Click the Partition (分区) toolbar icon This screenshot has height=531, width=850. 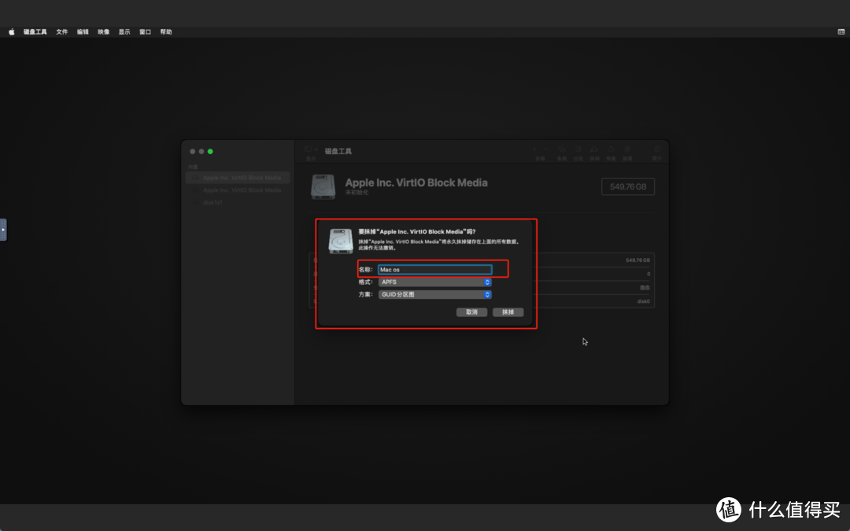pyautogui.click(x=578, y=149)
